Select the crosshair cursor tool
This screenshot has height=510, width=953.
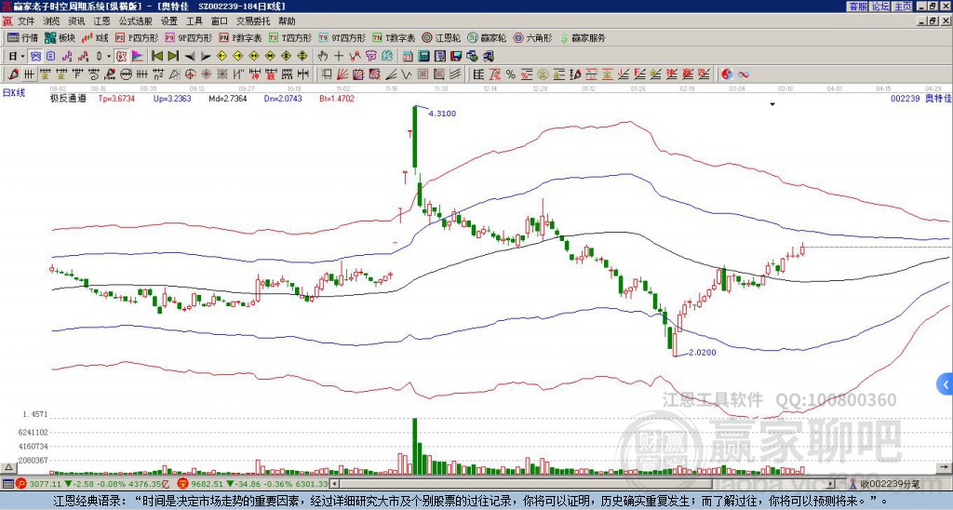339,57
